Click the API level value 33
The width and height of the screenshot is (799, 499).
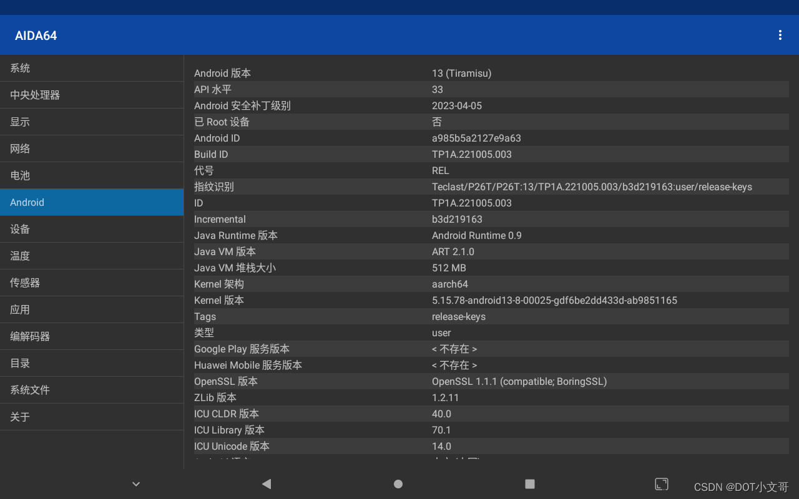coord(438,89)
